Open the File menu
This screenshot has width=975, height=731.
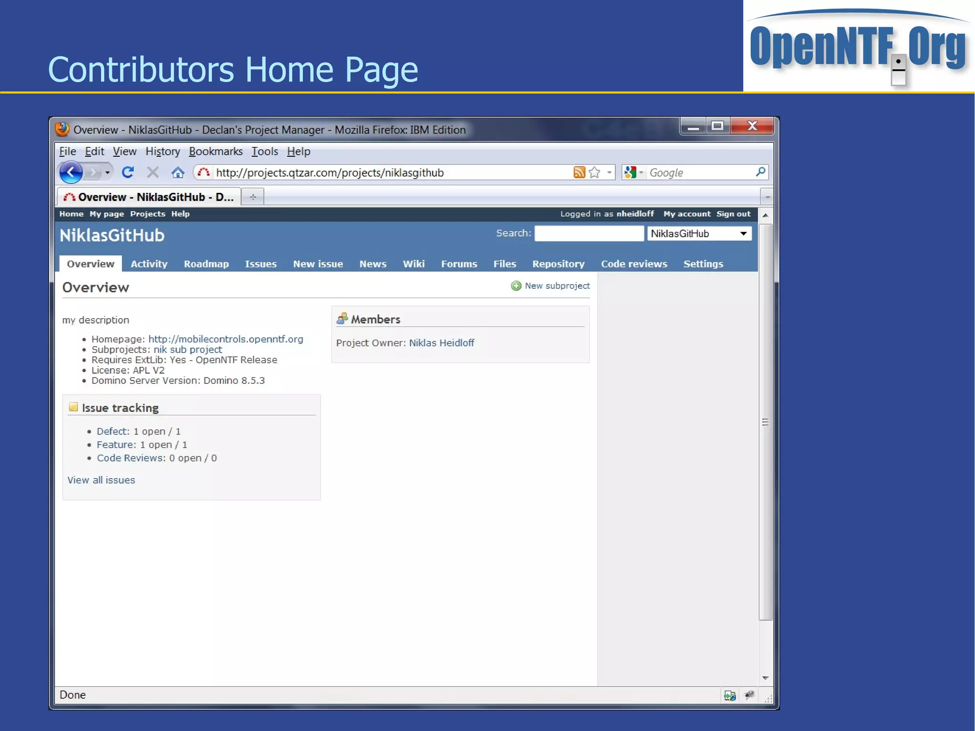click(68, 151)
